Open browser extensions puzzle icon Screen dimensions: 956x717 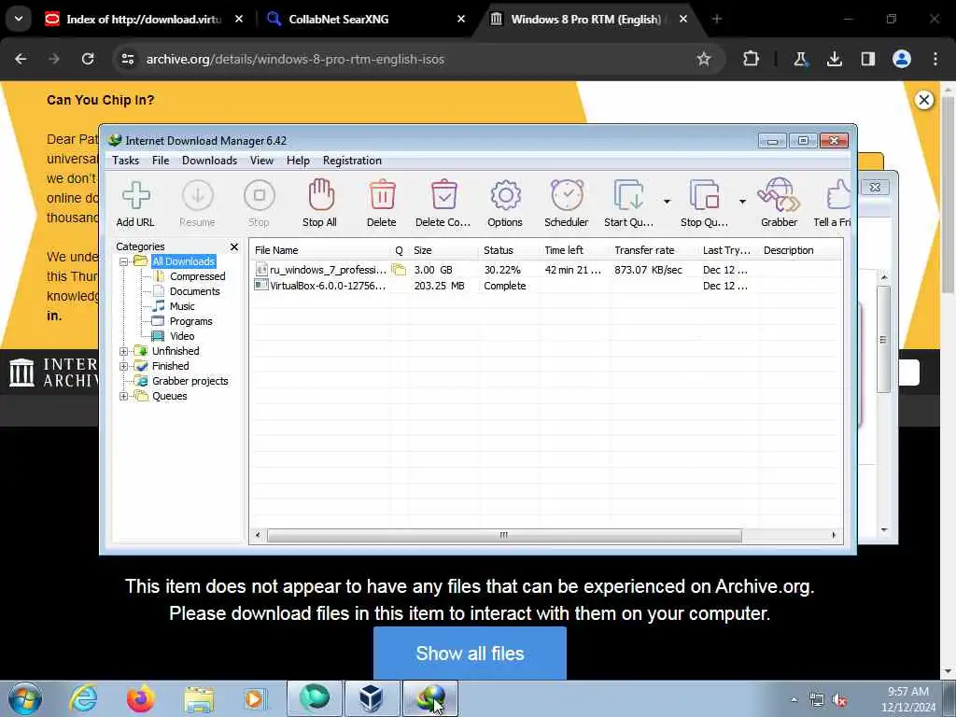click(752, 59)
